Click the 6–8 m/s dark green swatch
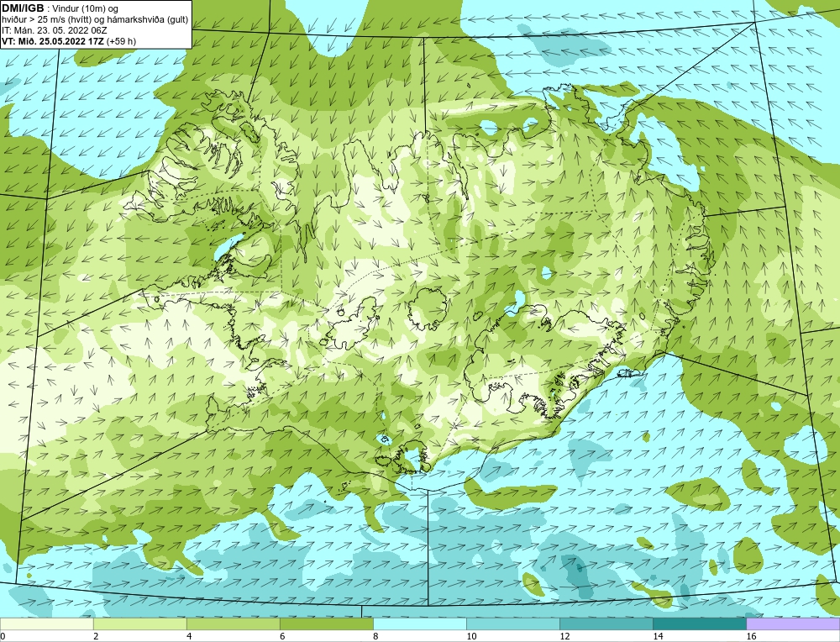The image size is (840, 642). [x=326, y=624]
